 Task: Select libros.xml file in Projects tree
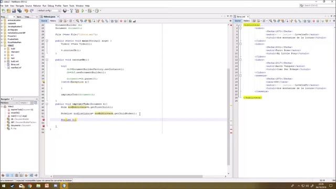15,64
